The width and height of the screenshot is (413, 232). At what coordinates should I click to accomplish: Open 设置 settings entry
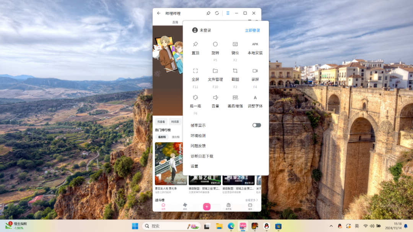[x=194, y=166]
